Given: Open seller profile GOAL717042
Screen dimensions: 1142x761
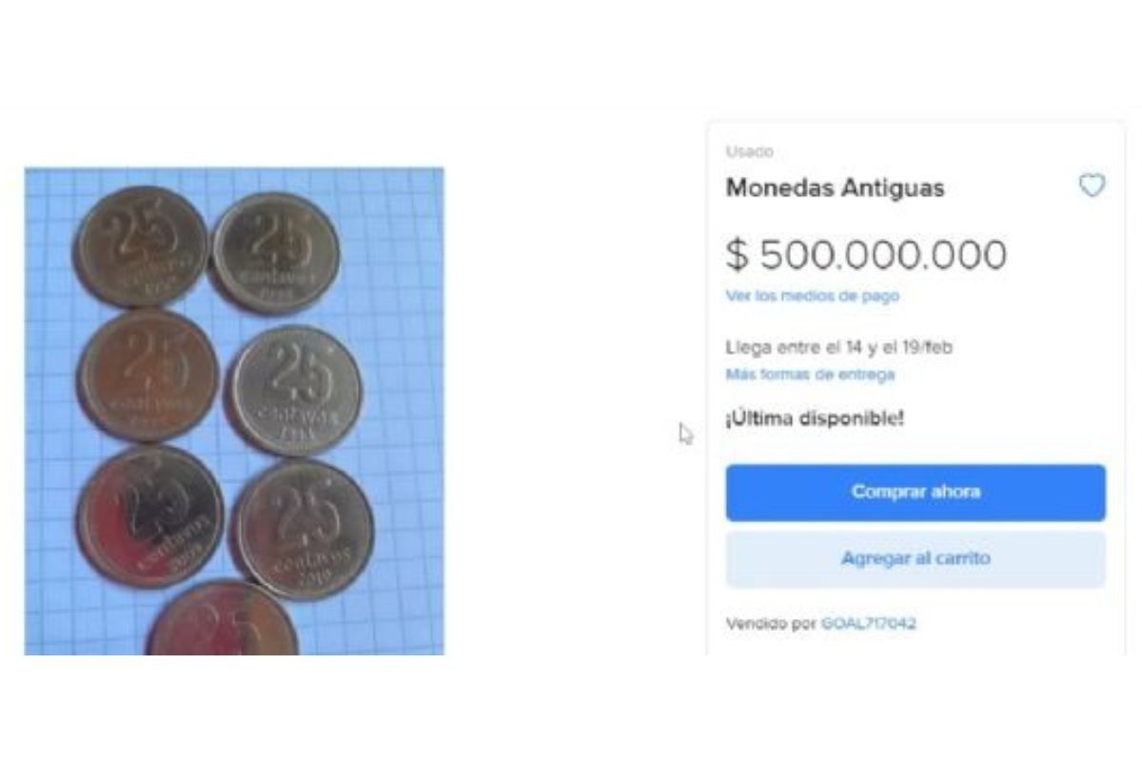Looking at the screenshot, I should [x=869, y=624].
